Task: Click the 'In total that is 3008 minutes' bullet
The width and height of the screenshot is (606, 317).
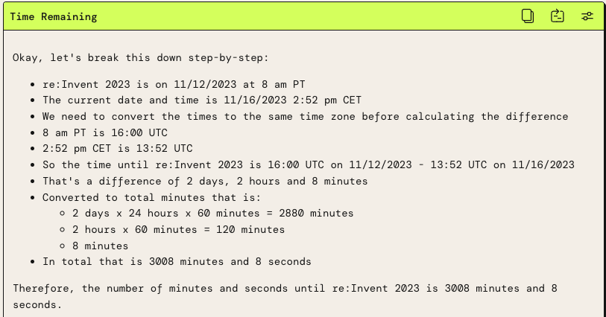Action: click(177, 261)
